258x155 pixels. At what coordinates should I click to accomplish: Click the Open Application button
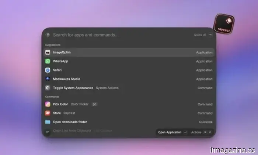point(170,132)
